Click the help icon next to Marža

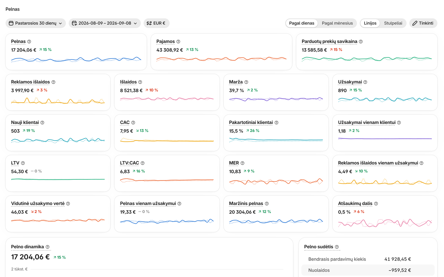click(246, 82)
